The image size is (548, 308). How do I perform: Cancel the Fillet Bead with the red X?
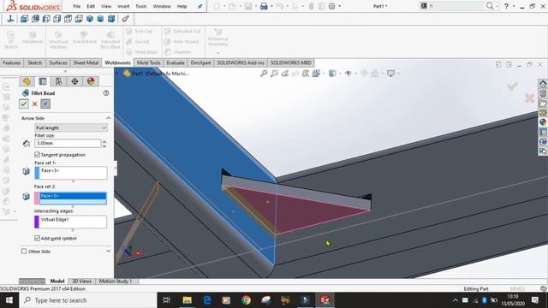(34, 104)
